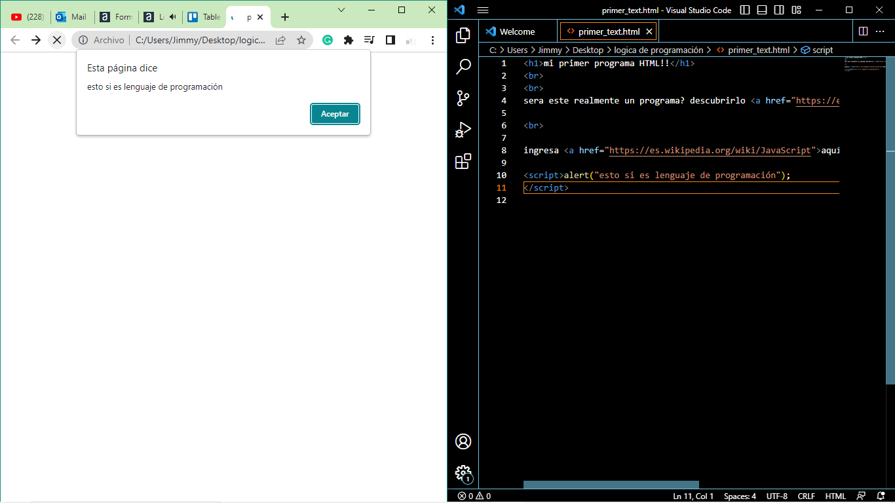Show errors and warnings in status bar
Screen dimensions: 895x503
coord(474,496)
